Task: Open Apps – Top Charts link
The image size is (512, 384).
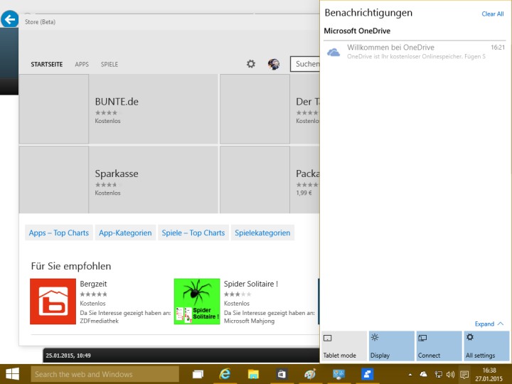Action: 59,233
